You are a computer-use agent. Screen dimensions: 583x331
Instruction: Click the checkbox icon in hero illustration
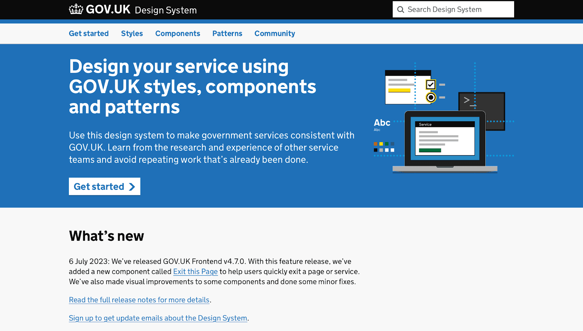coord(431,85)
